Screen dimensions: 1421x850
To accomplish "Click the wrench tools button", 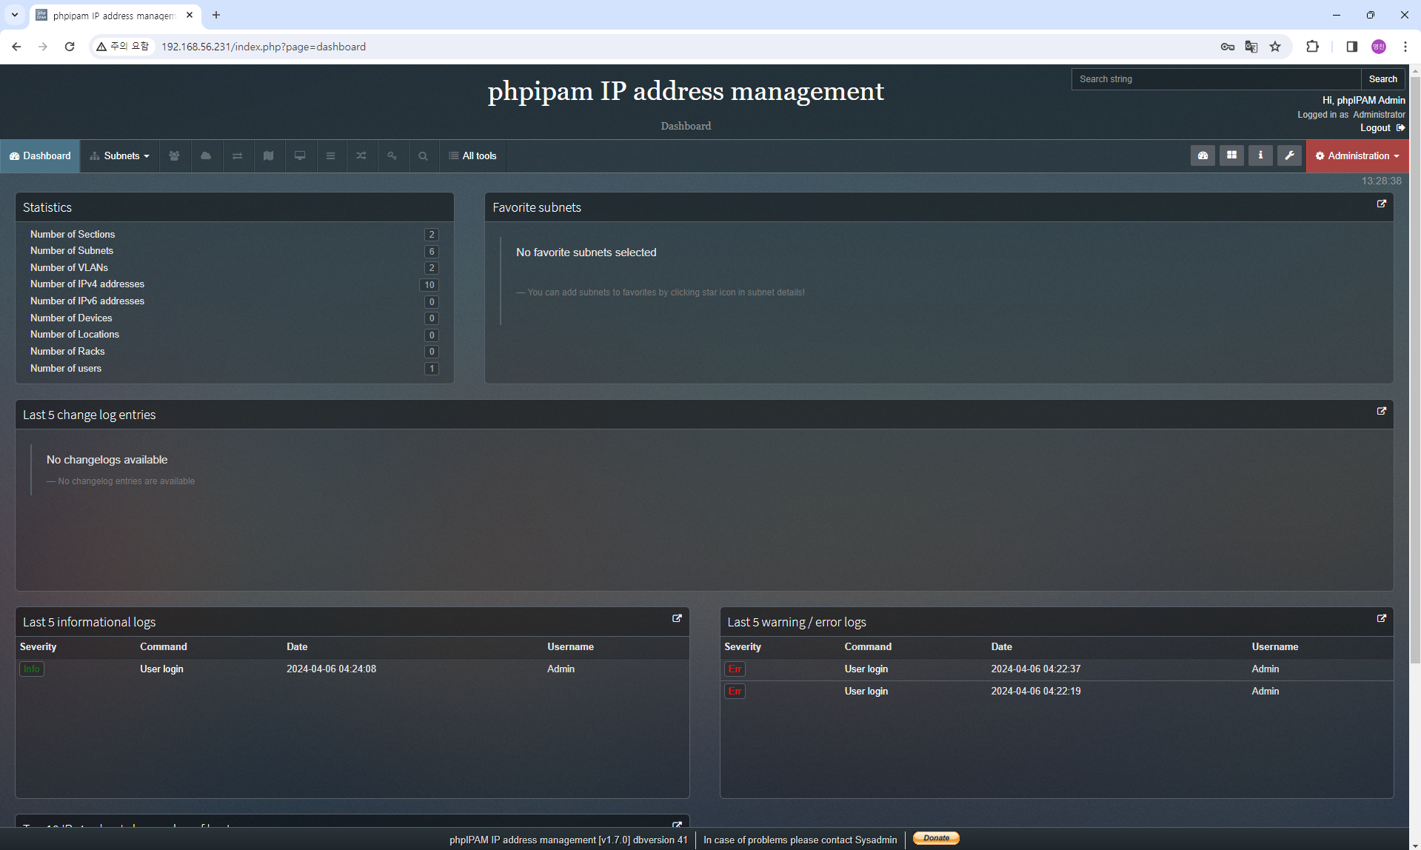I will [1289, 155].
